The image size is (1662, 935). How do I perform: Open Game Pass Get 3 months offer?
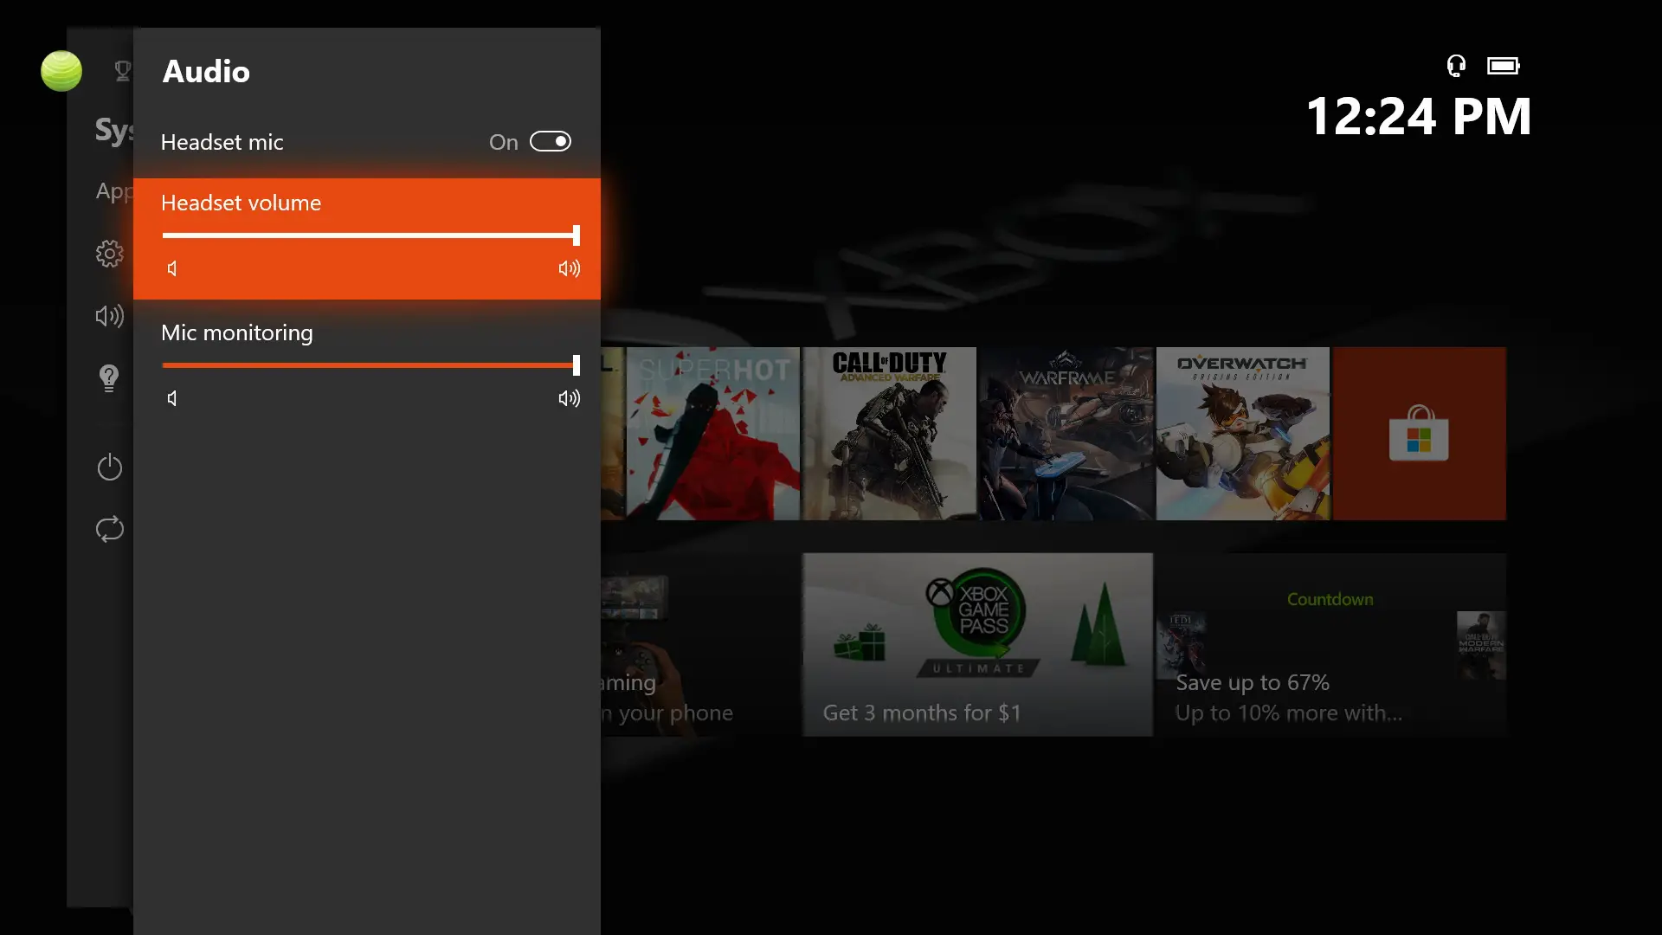(x=977, y=645)
